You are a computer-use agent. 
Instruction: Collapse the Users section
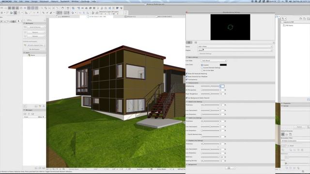tap(24, 53)
